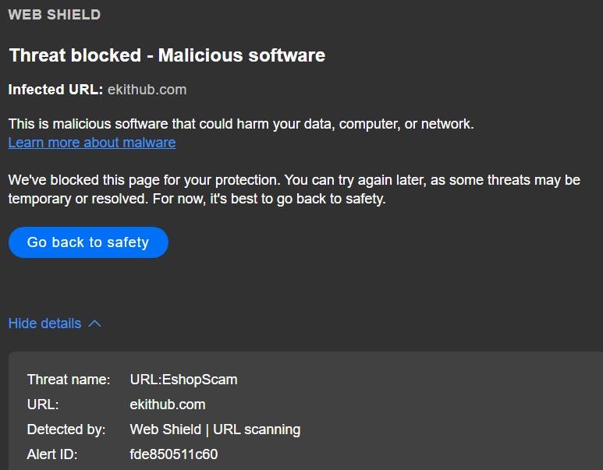Select the Web Shield | URL scanning value
This screenshot has width=603, height=470.
tap(215, 429)
